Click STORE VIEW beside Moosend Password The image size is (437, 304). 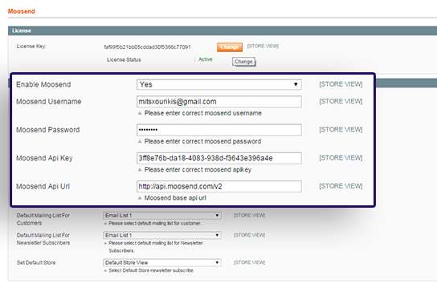coord(341,129)
